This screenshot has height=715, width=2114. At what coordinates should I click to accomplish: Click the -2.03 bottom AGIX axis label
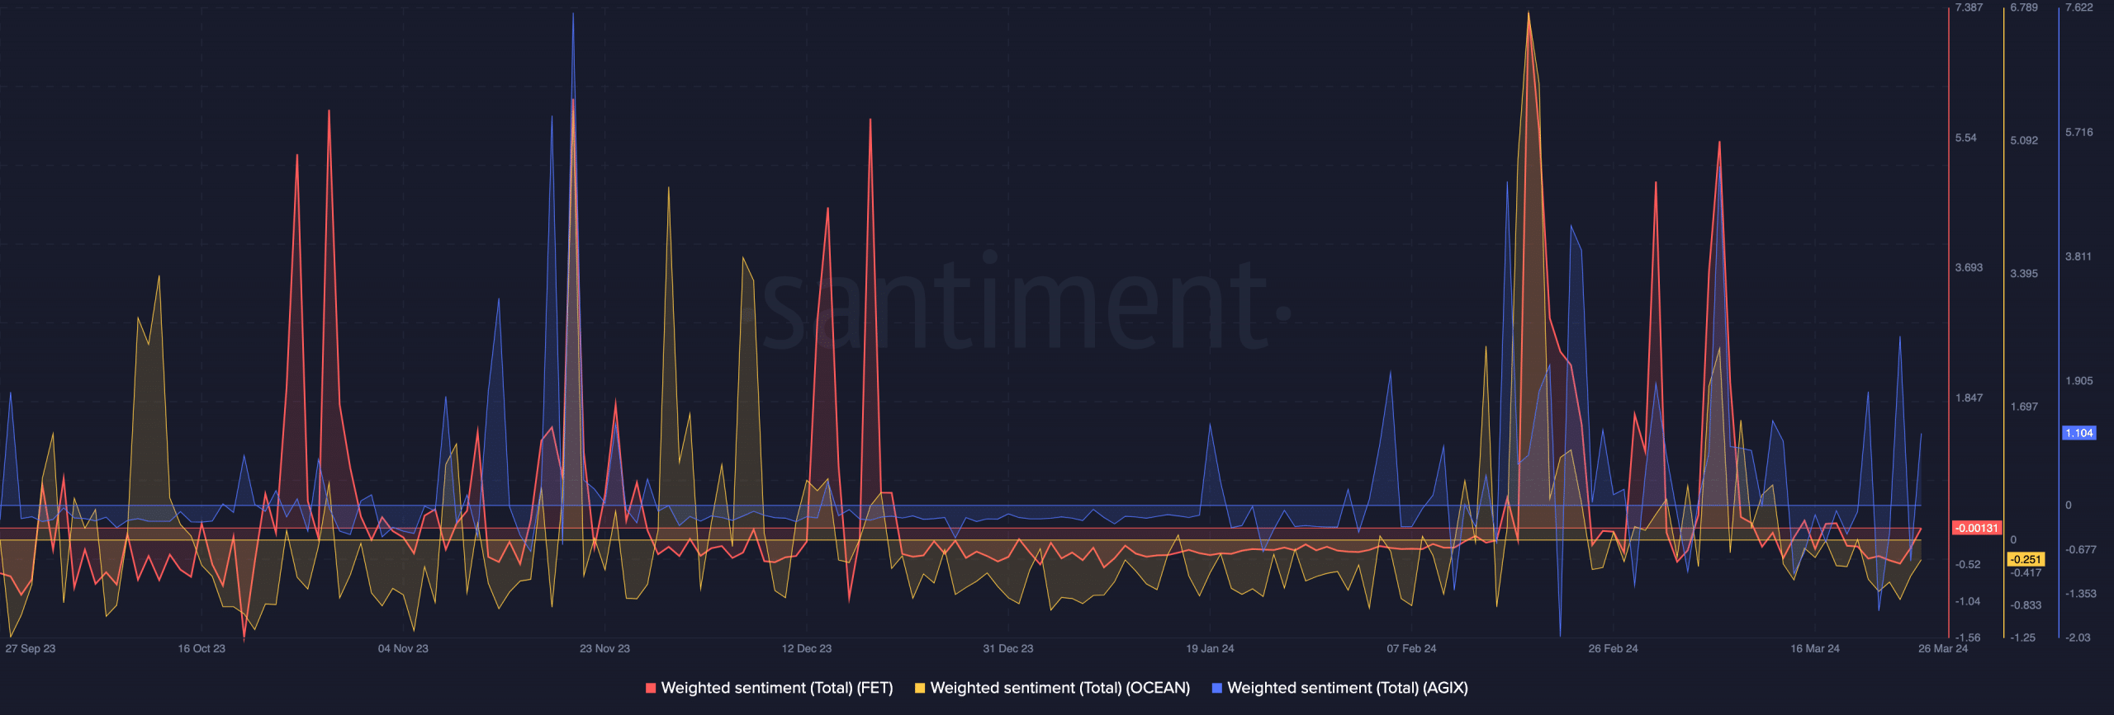[2078, 637]
